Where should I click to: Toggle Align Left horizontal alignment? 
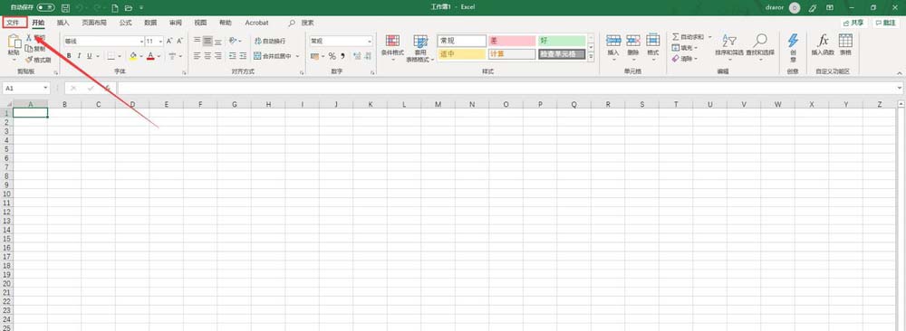coord(197,56)
